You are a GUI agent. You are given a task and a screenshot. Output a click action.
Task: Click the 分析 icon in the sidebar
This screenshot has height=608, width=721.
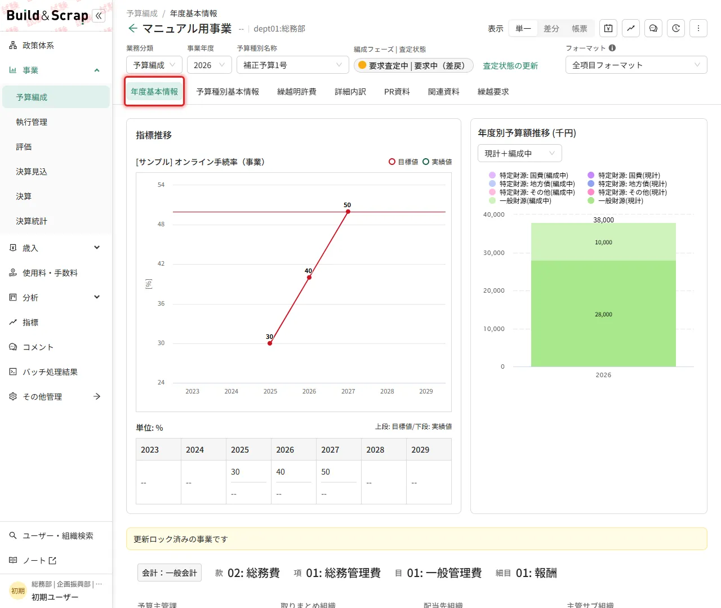coord(13,298)
